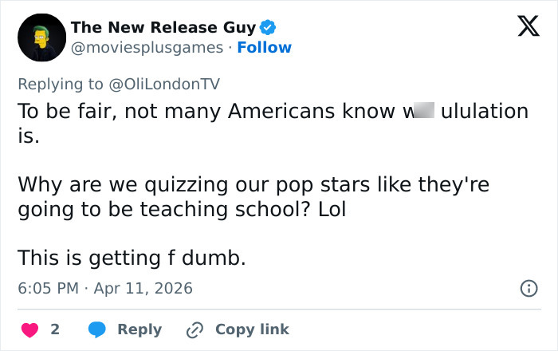Click the X logo icon
The height and width of the screenshot is (351, 558).
click(x=523, y=30)
